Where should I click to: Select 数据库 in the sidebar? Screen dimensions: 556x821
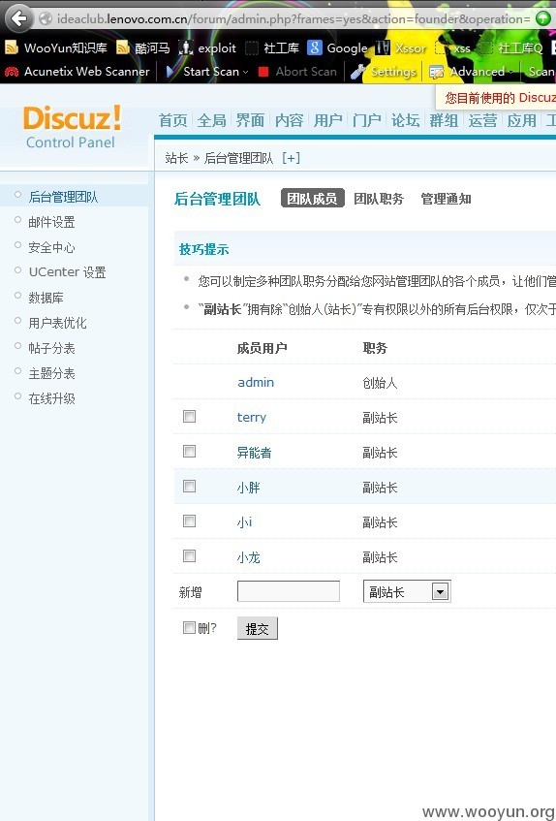tap(46, 298)
